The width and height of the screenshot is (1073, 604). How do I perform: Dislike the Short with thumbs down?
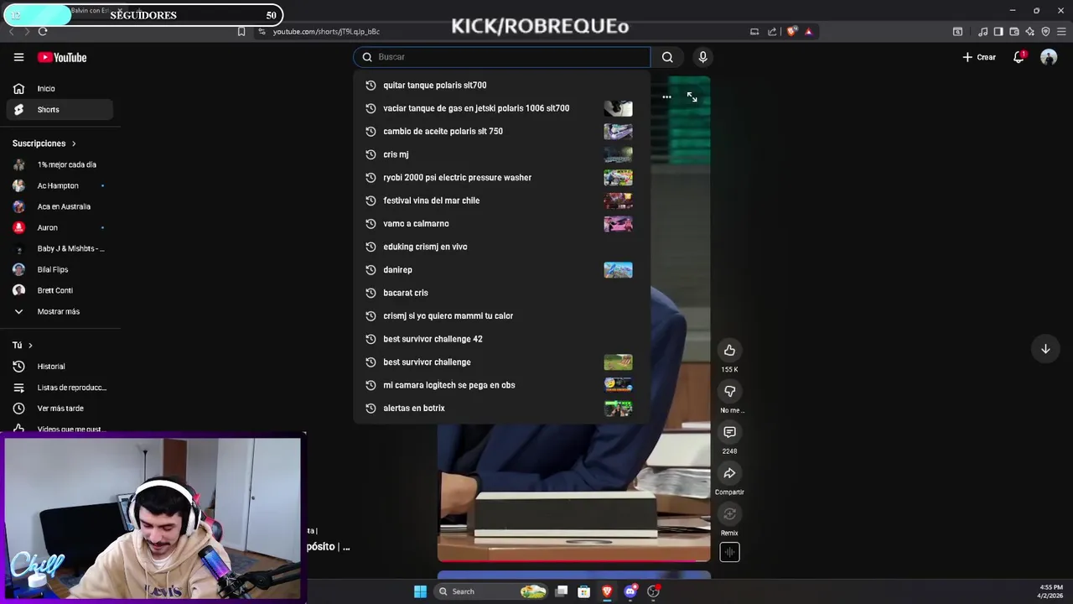point(729,391)
